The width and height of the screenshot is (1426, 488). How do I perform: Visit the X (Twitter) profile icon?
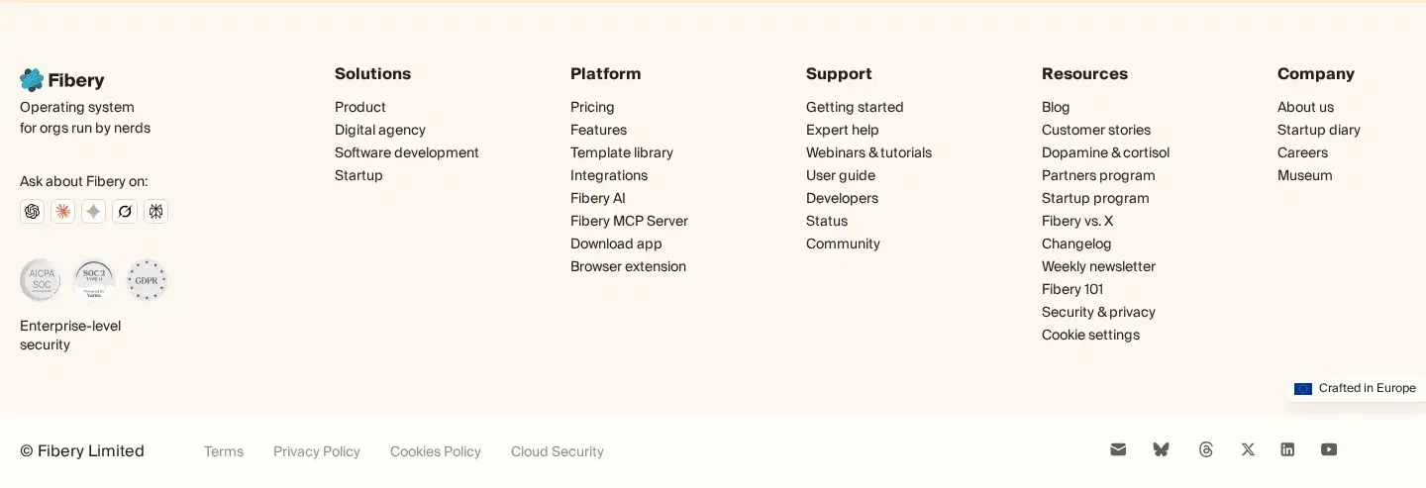click(x=1248, y=449)
